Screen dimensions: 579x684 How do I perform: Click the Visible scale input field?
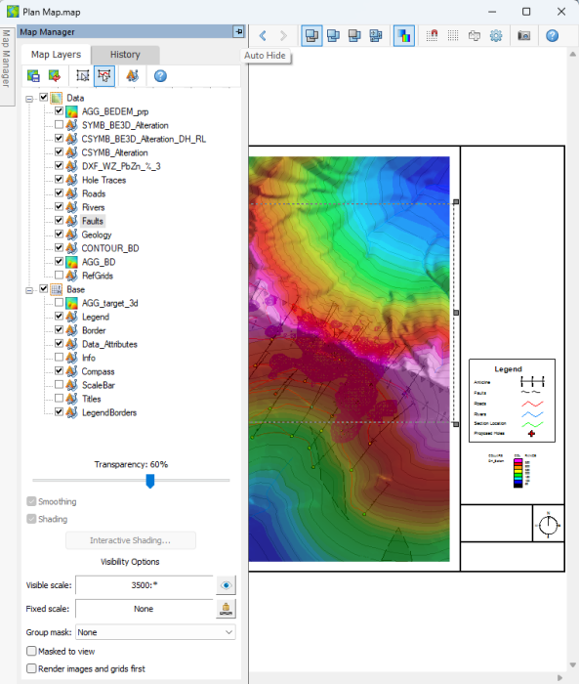[145, 585]
